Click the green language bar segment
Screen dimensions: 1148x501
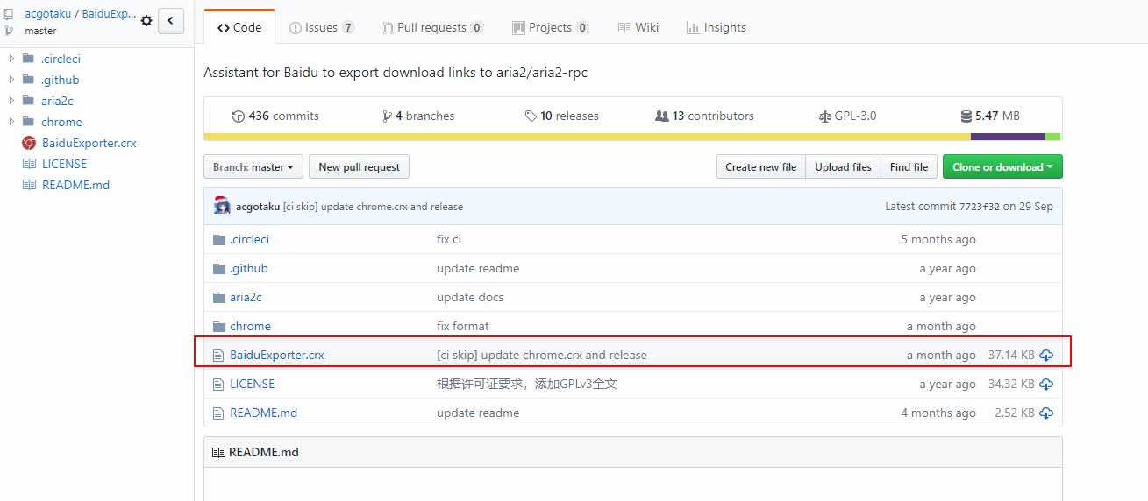(1053, 137)
